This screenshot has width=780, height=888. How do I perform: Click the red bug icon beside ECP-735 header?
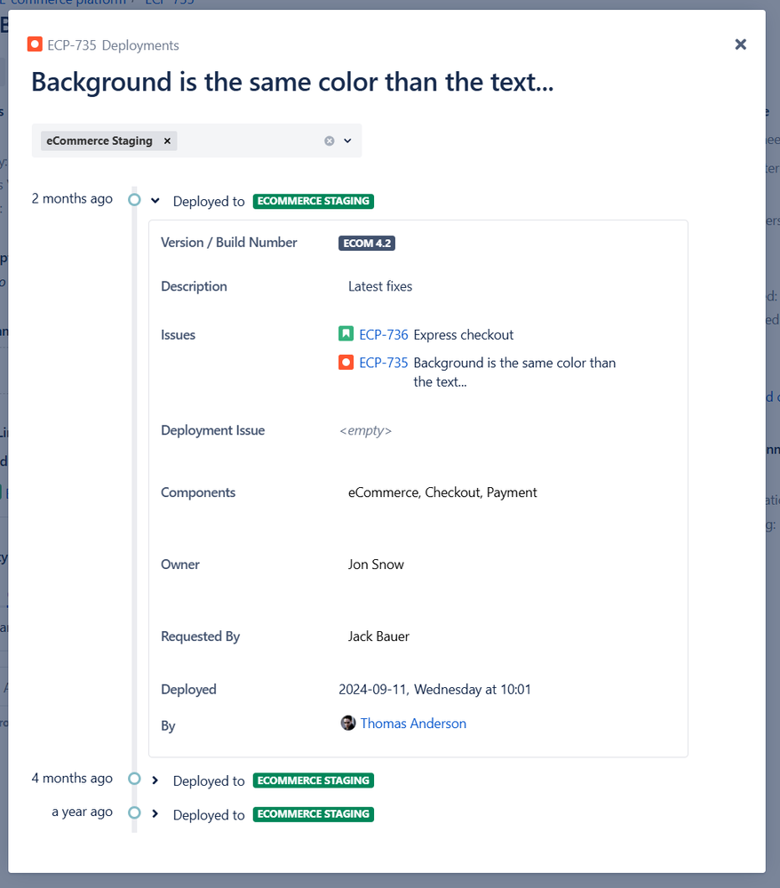tap(36, 44)
